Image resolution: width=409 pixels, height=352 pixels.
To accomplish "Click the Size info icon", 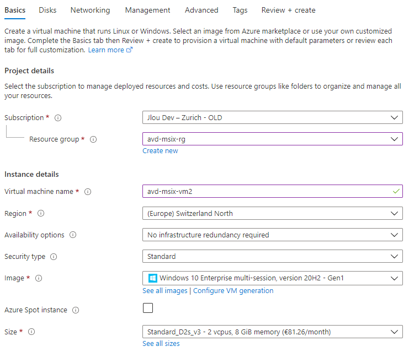I will [31, 332].
